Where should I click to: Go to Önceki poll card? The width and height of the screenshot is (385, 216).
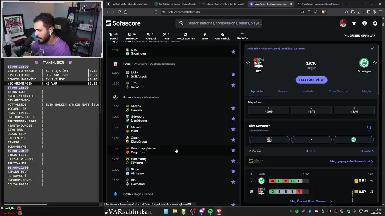tap(255, 151)
